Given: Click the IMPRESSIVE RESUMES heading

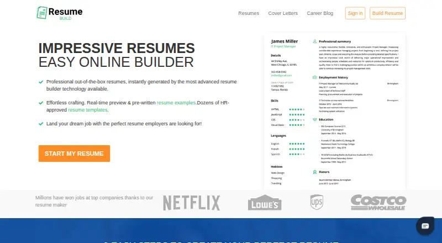Looking at the screenshot, I should (117, 48).
